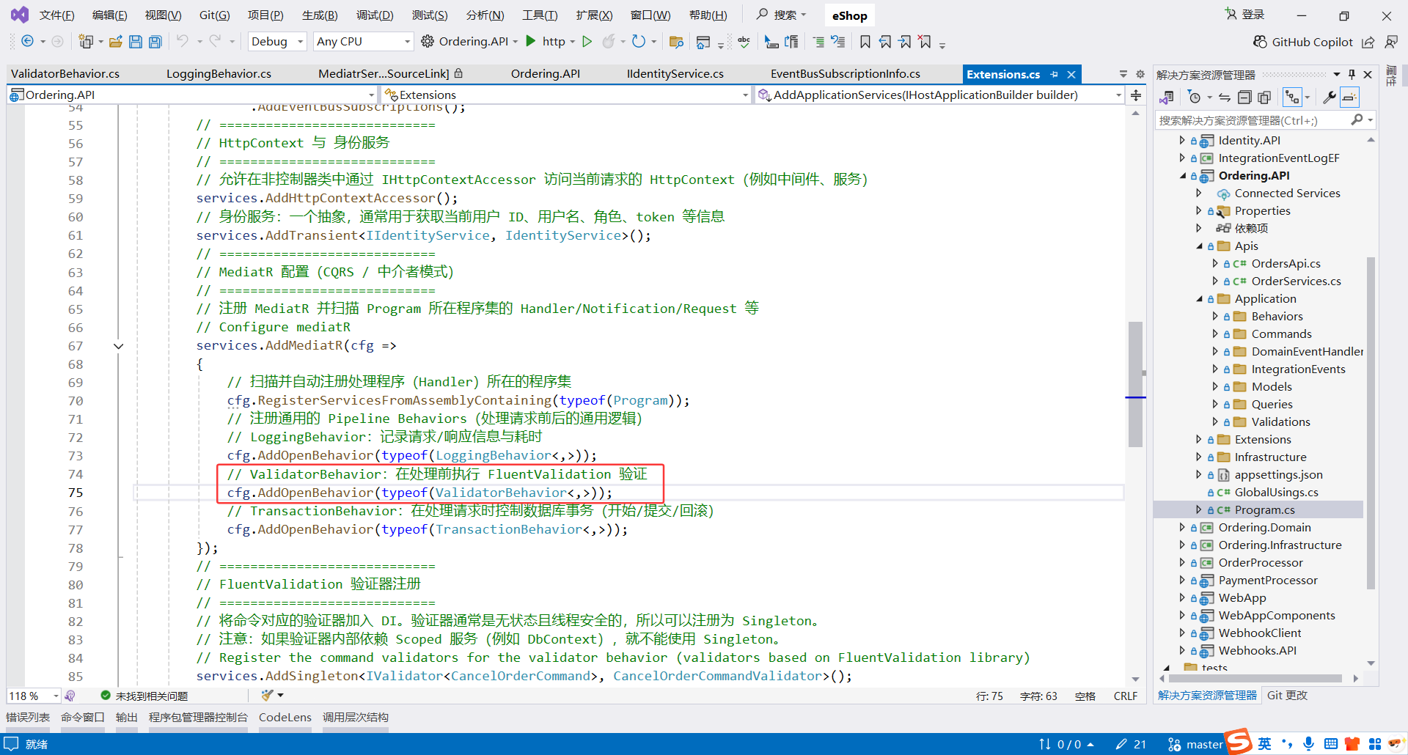Toggle a breakpoint in the margin of line 75
This screenshot has height=755, width=1408.
click(16, 493)
